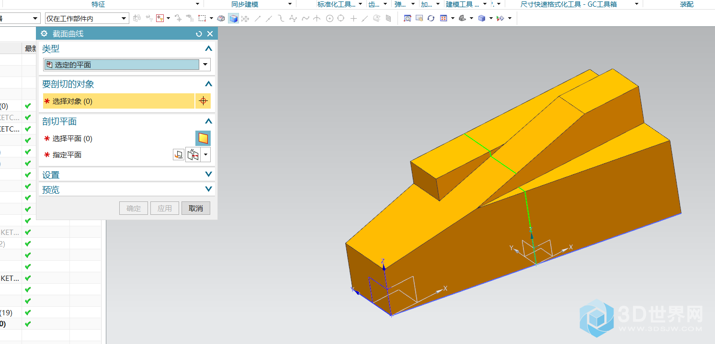Click the grid snap icon
Screen dimensions: 715x344
[x=388, y=19]
